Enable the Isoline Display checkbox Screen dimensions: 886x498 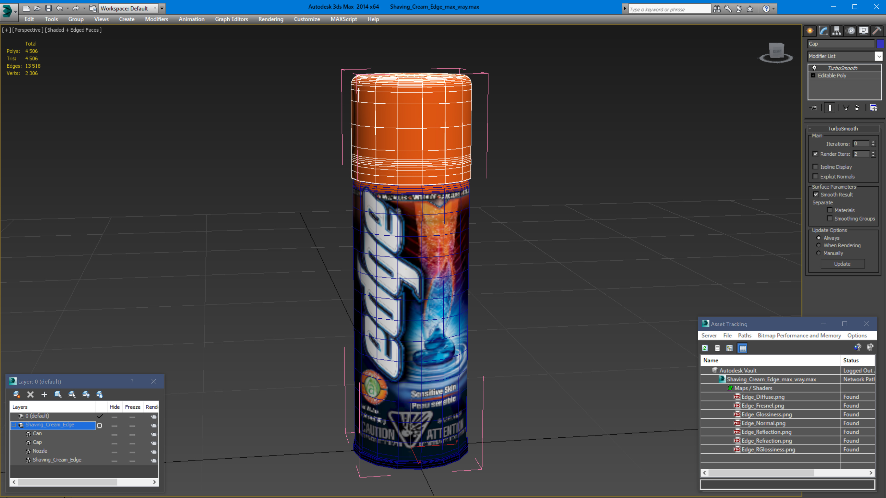pyautogui.click(x=815, y=167)
